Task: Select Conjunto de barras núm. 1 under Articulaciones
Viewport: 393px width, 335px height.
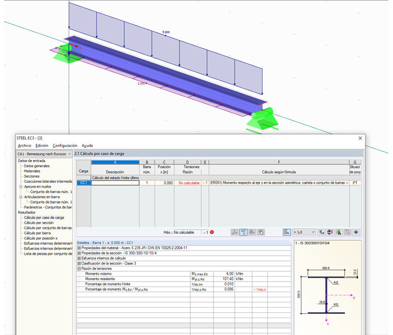Action: (x=51, y=202)
